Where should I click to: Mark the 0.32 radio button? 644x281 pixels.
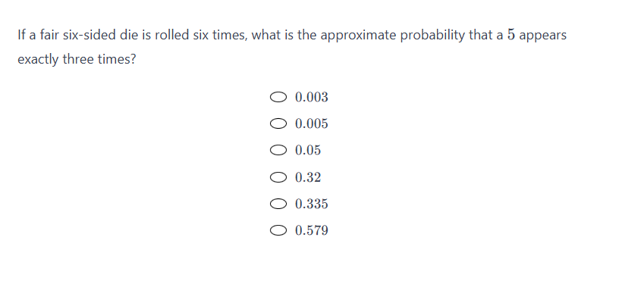(278, 177)
